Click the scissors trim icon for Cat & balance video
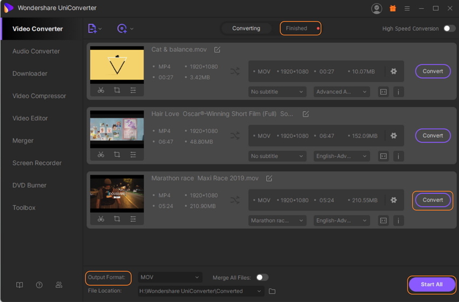459x302 pixels. pyautogui.click(x=101, y=90)
